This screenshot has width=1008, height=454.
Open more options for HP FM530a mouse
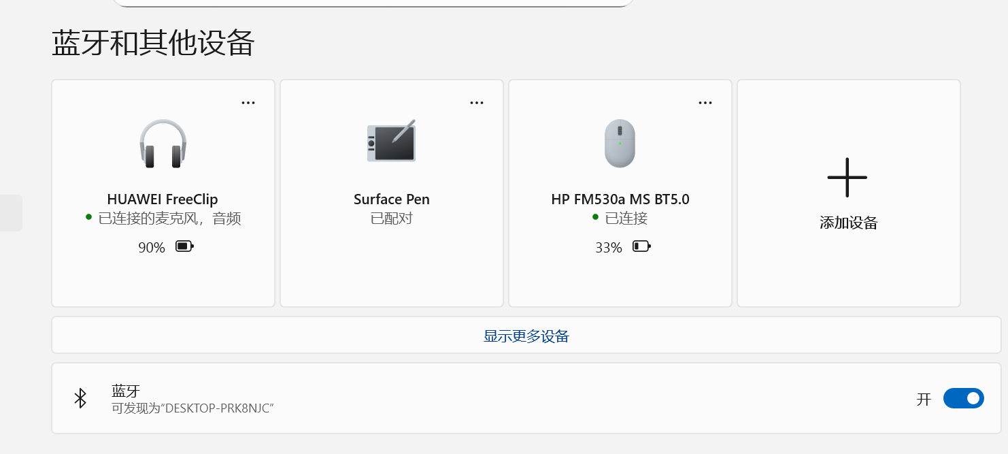(x=705, y=103)
